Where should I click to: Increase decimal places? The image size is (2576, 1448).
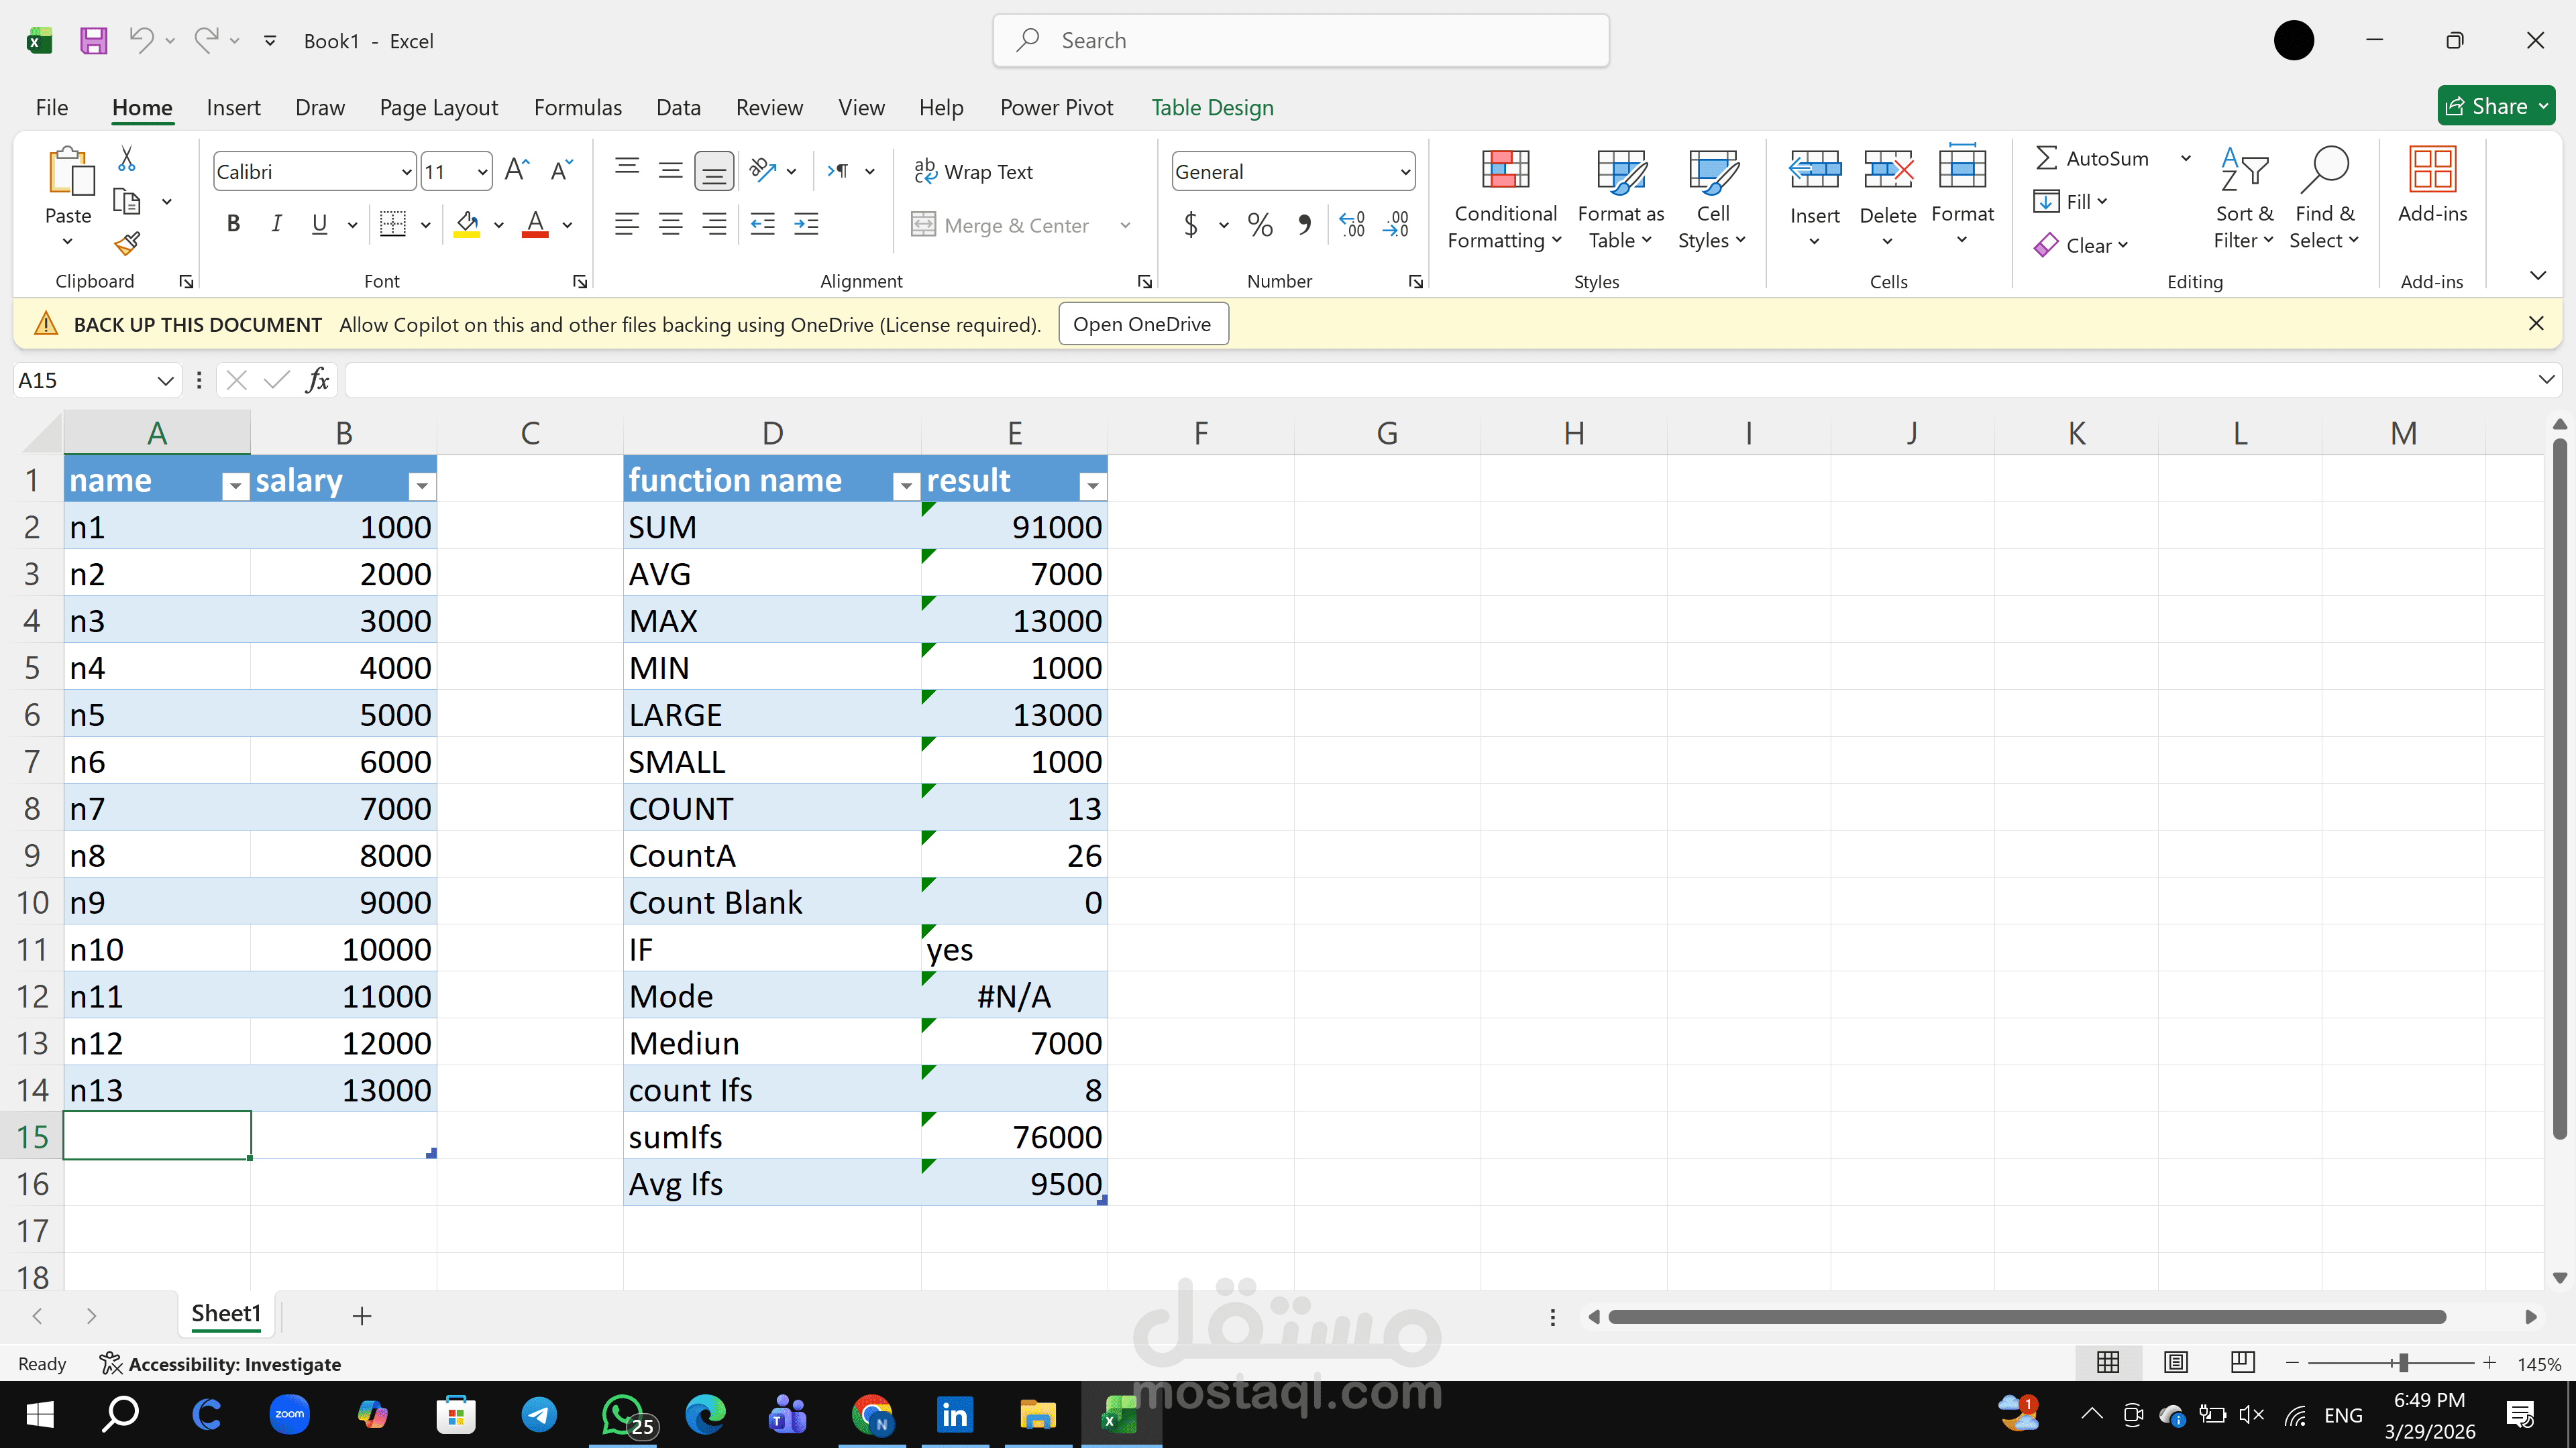[x=1352, y=224]
